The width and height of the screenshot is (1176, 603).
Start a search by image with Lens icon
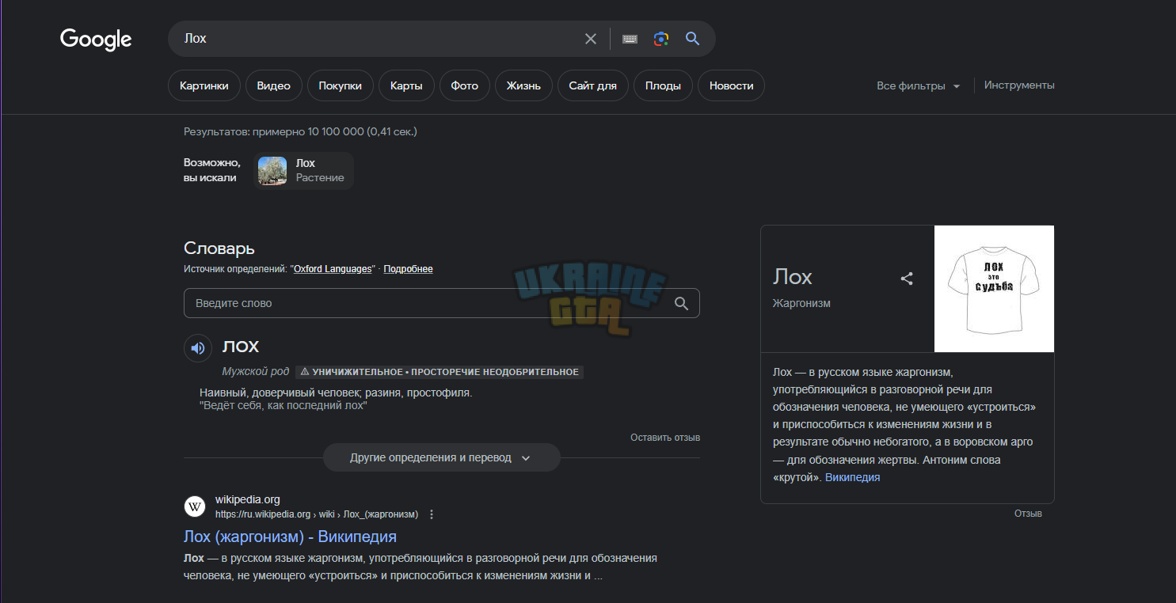pyautogui.click(x=661, y=39)
